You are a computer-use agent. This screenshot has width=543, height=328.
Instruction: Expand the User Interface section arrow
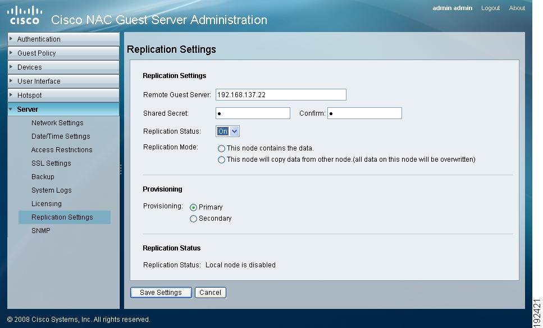11,81
